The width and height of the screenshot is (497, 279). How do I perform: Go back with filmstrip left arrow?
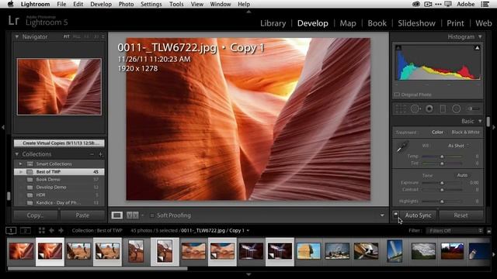coord(51,230)
